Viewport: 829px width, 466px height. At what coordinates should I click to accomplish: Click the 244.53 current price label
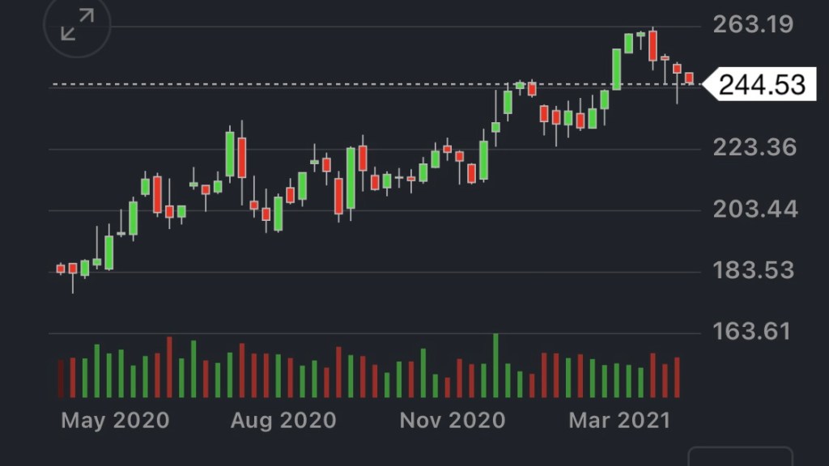click(x=761, y=84)
